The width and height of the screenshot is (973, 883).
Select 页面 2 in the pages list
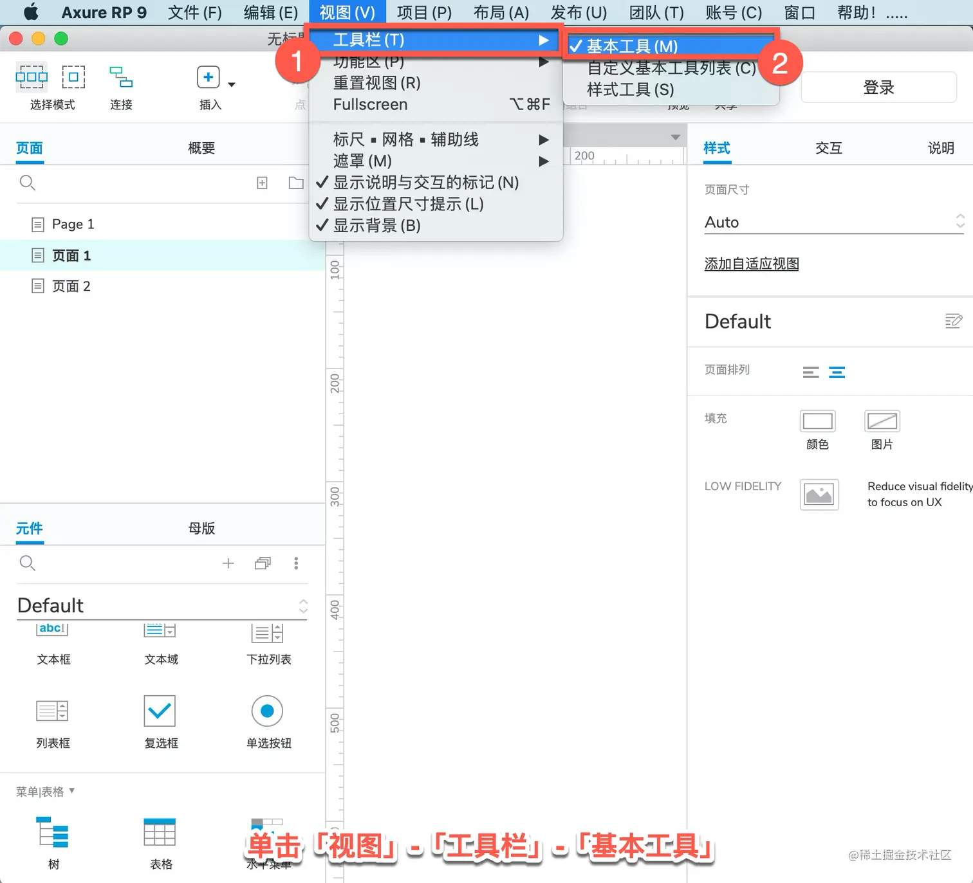(162, 286)
